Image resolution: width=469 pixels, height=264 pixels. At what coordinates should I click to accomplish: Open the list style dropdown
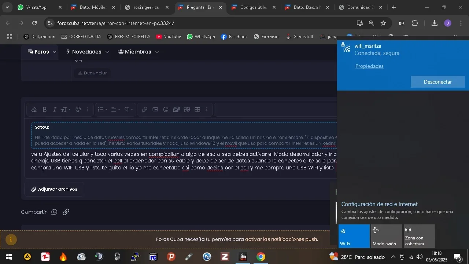(x=103, y=110)
